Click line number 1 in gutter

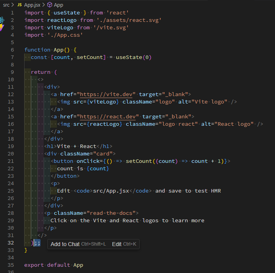click(12, 13)
